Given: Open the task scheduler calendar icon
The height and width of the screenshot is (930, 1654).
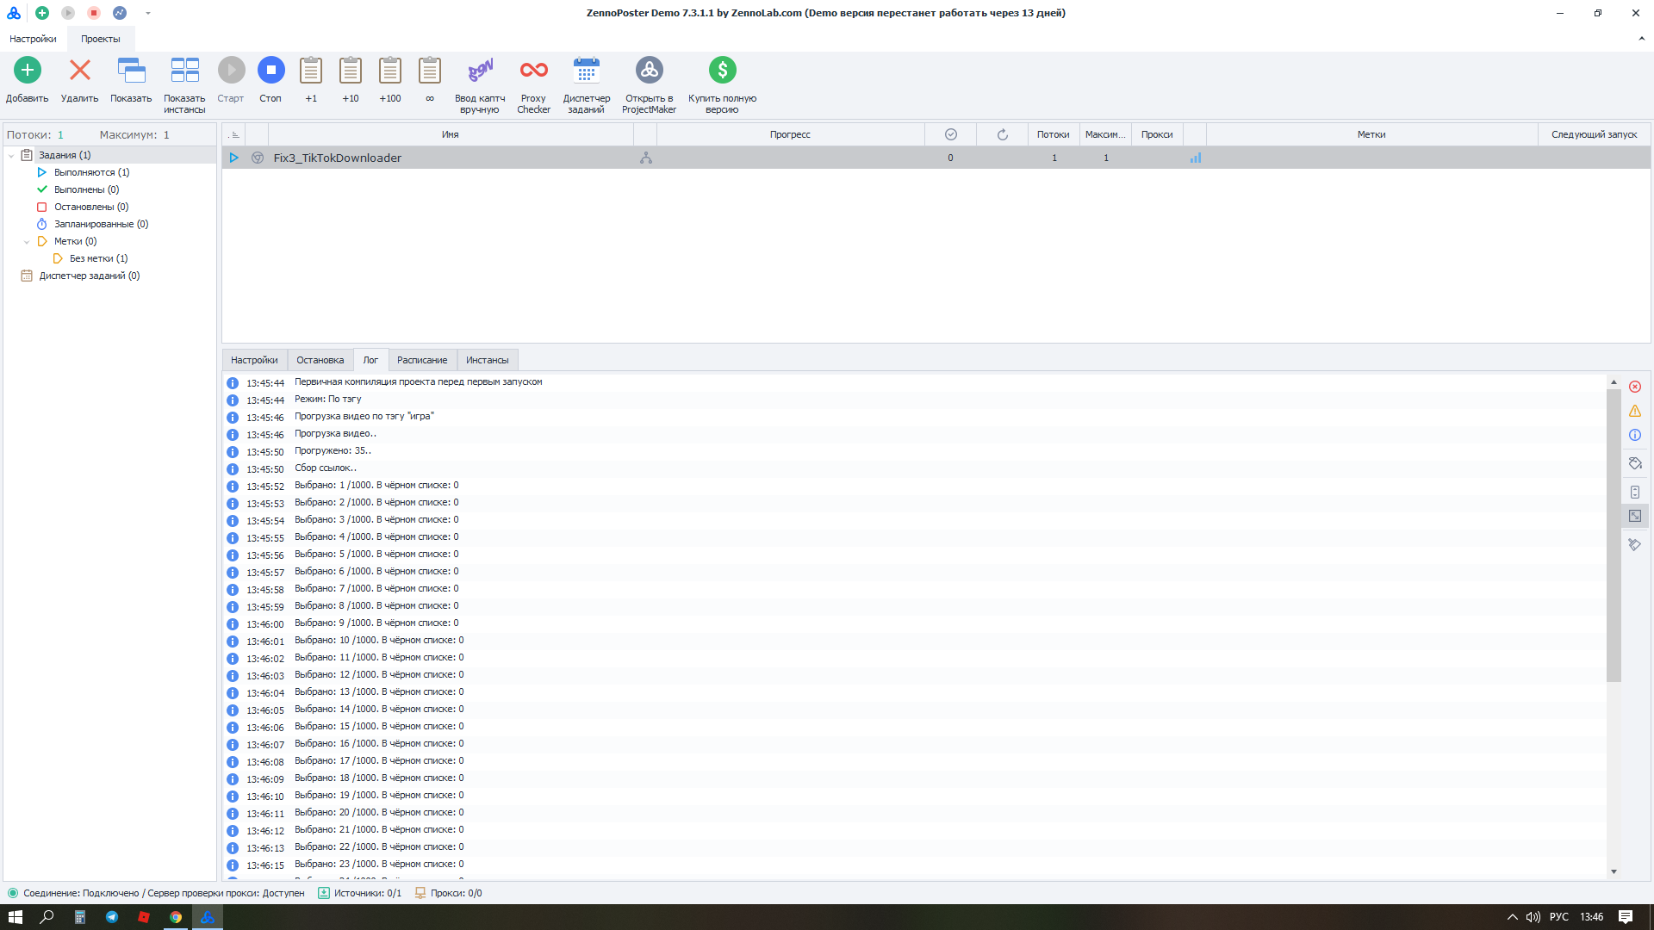Looking at the screenshot, I should [586, 71].
